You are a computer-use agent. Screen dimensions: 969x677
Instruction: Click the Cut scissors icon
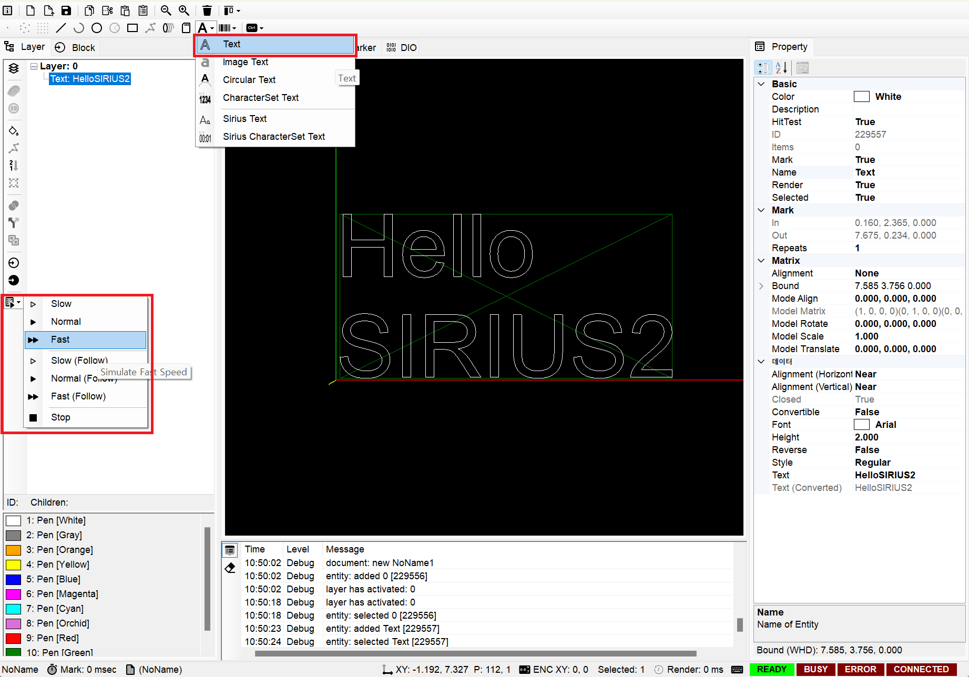107,11
